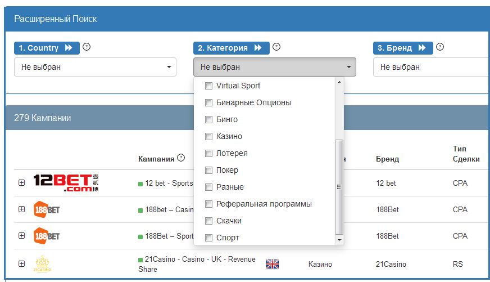Click the 21Casino crown logo
Viewport: 490px width, 282px height.
pyautogui.click(x=43, y=264)
